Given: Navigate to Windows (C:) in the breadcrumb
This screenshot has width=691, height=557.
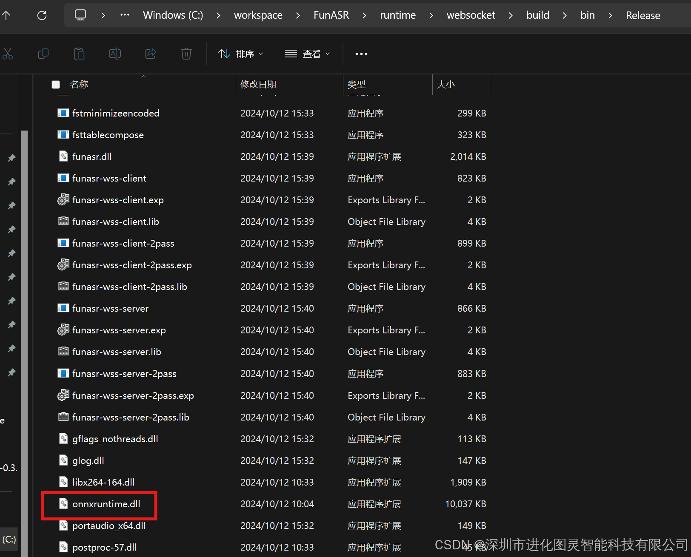Looking at the screenshot, I should [173, 15].
